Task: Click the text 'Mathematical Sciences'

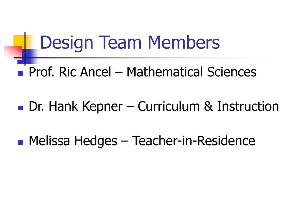Action: pos(192,72)
